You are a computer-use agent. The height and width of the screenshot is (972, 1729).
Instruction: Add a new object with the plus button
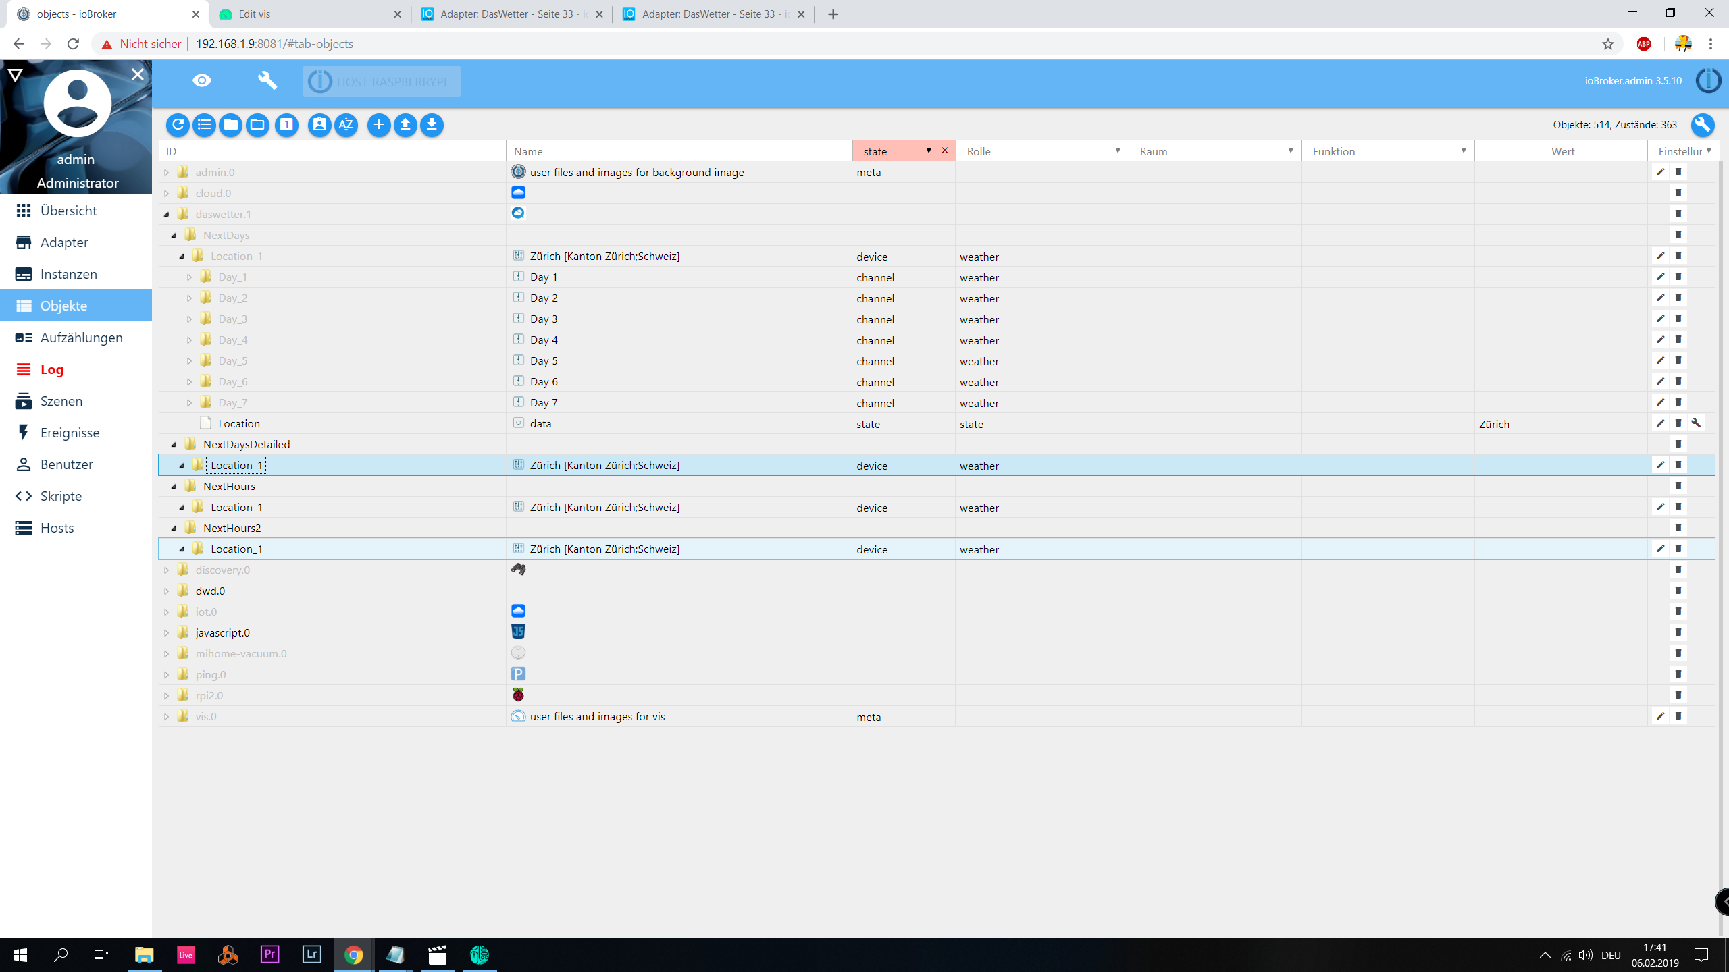[379, 125]
